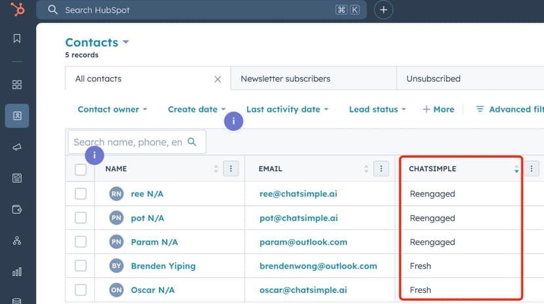Open the Automation workflows sidebar icon
Screen dimensions: 544x304
tap(17, 240)
